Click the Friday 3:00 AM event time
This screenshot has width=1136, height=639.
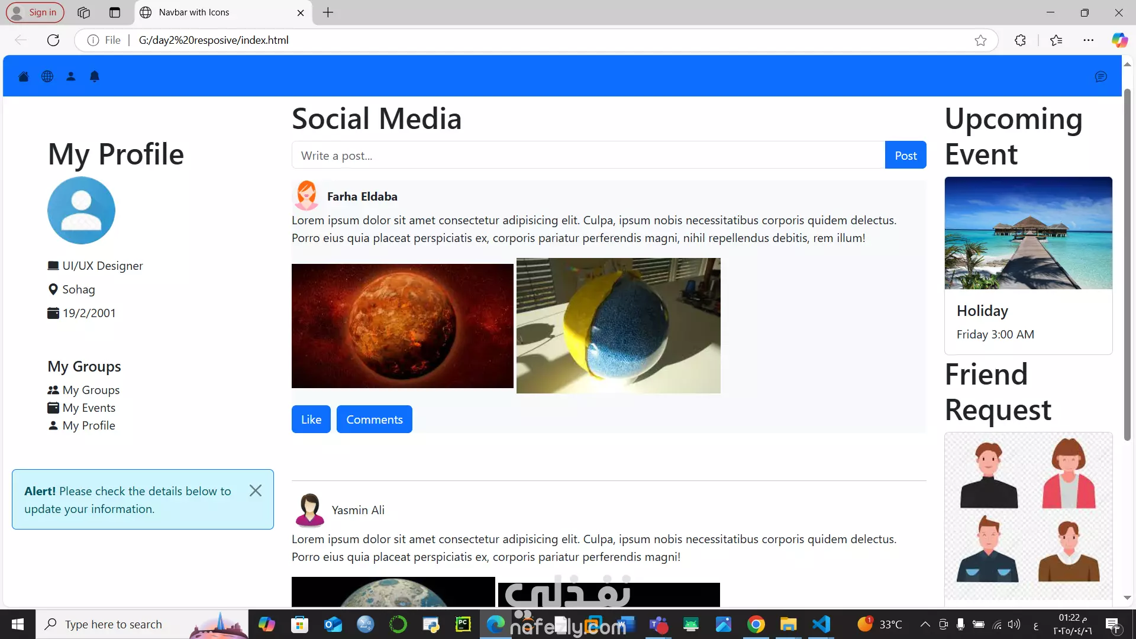click(995, 334)
